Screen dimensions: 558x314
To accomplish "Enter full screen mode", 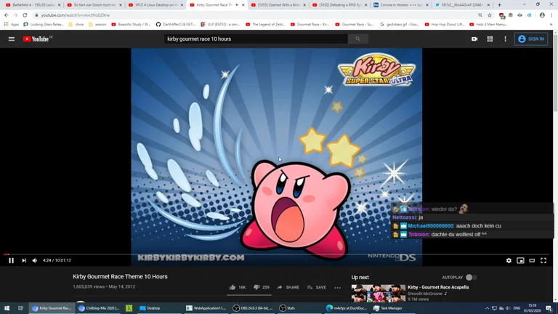I will coord(543,261).
